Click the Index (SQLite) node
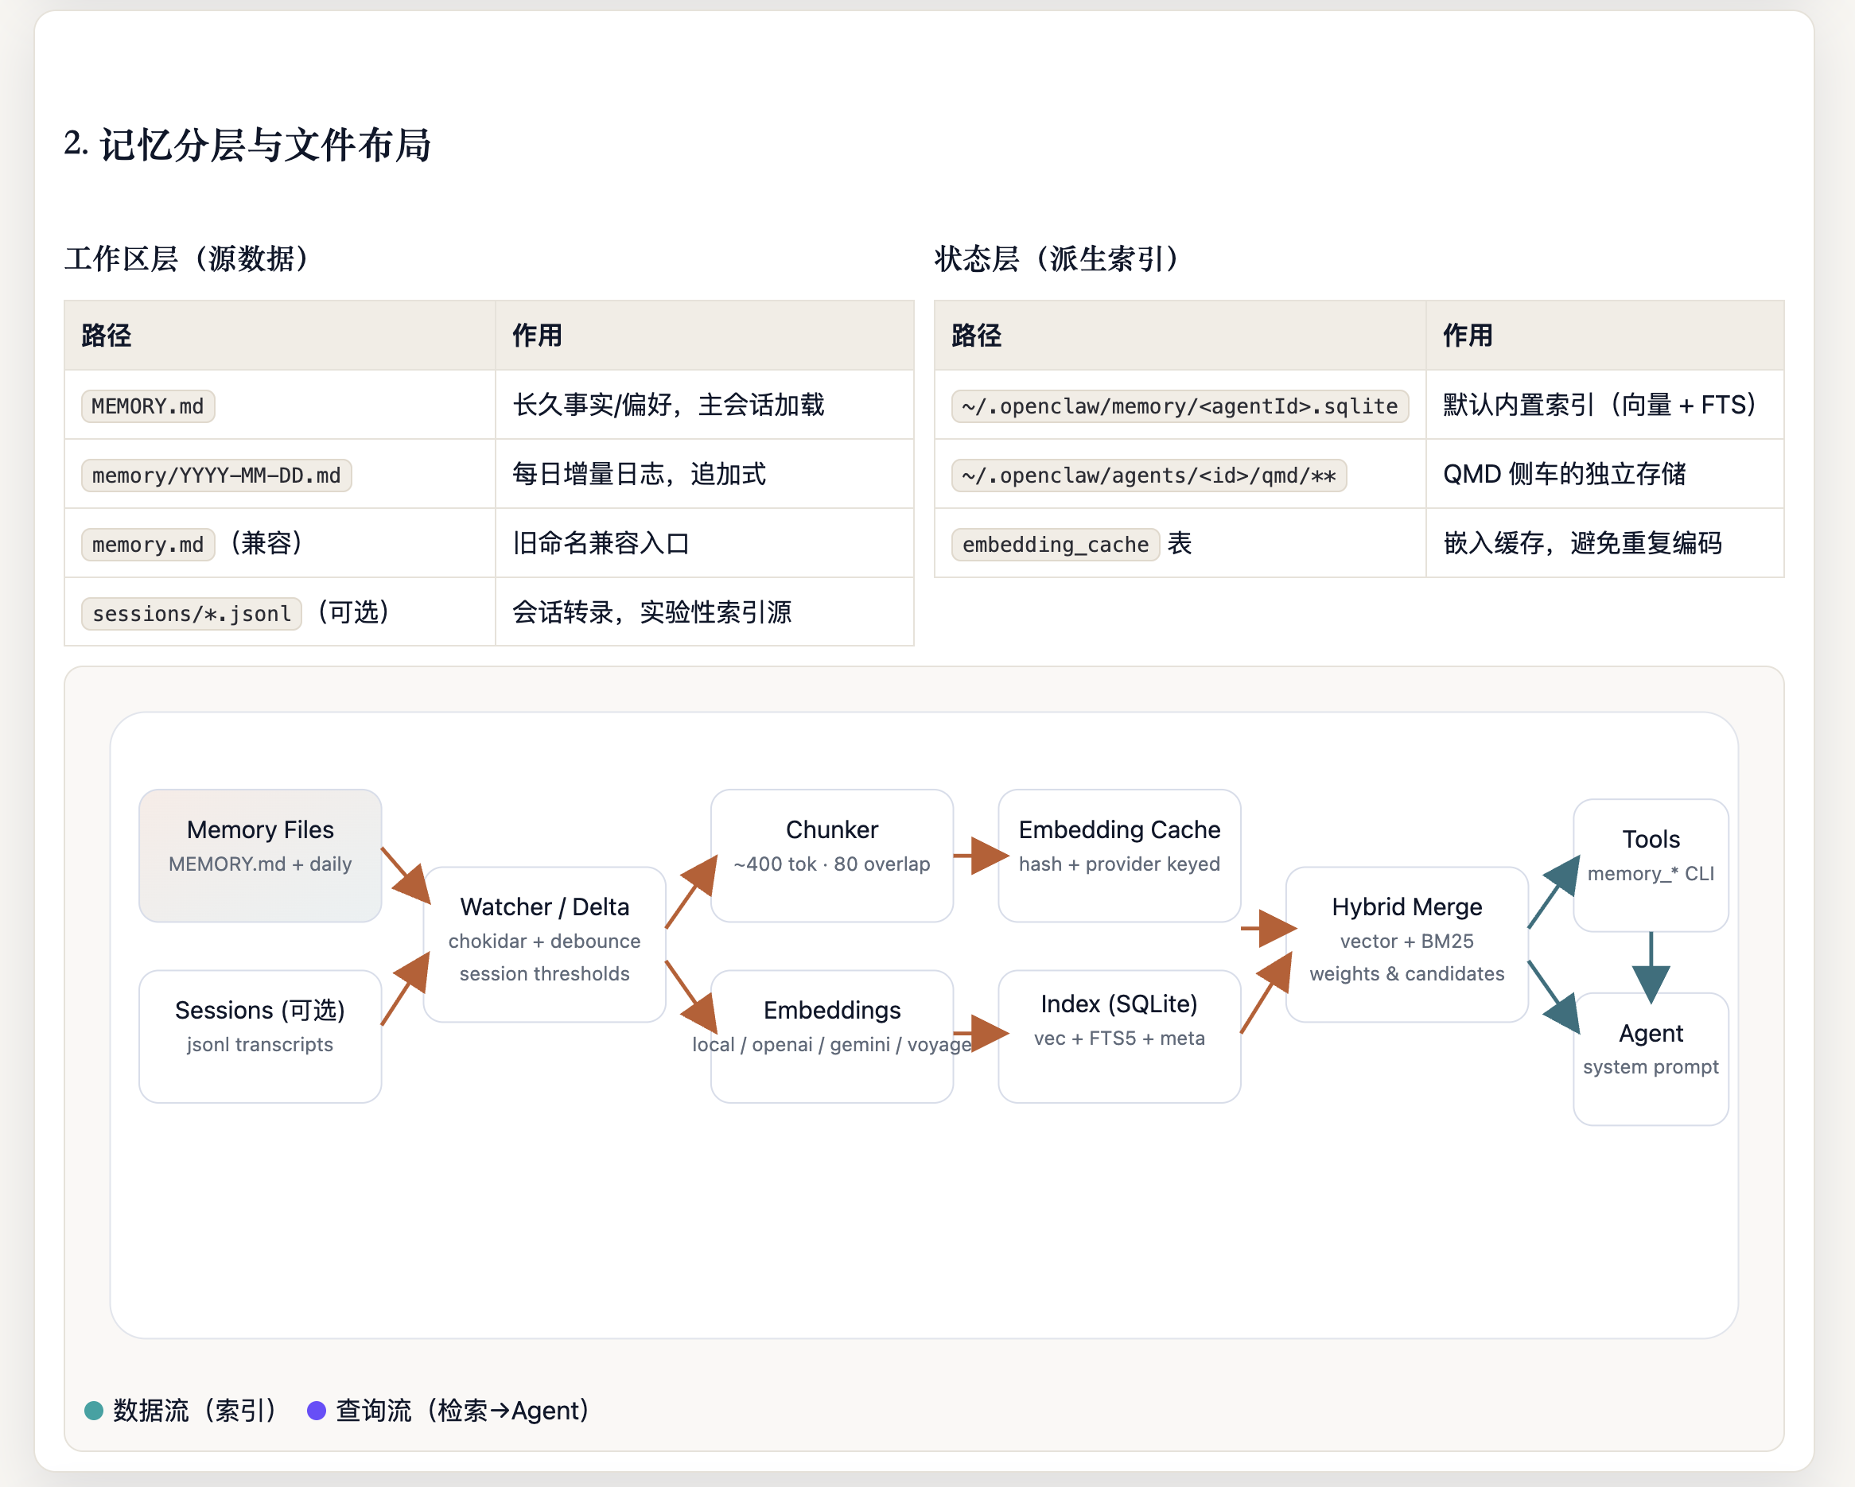 (1118, 1035)
